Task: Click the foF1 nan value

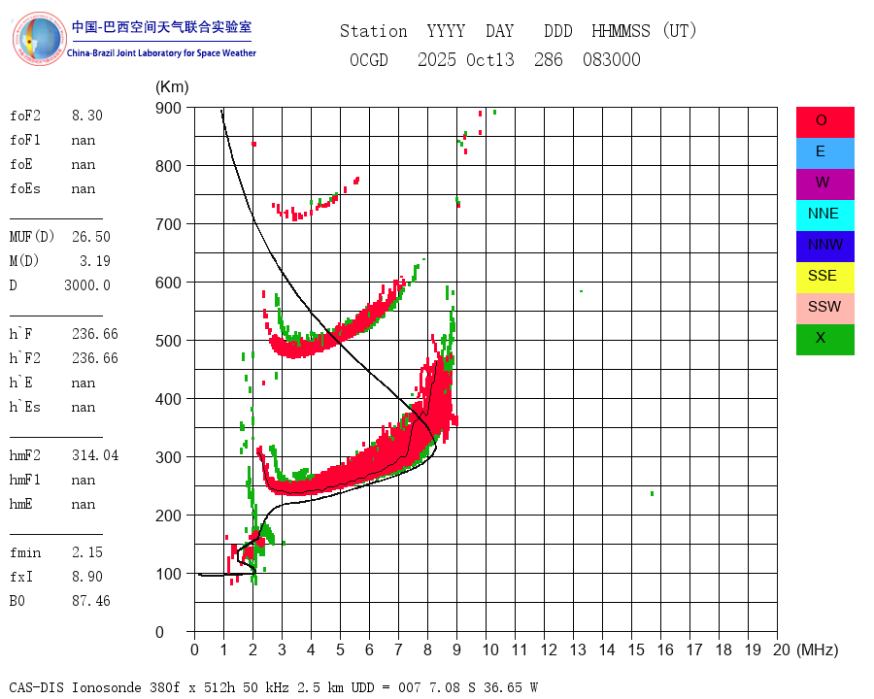Action: (x=84, y=140)
